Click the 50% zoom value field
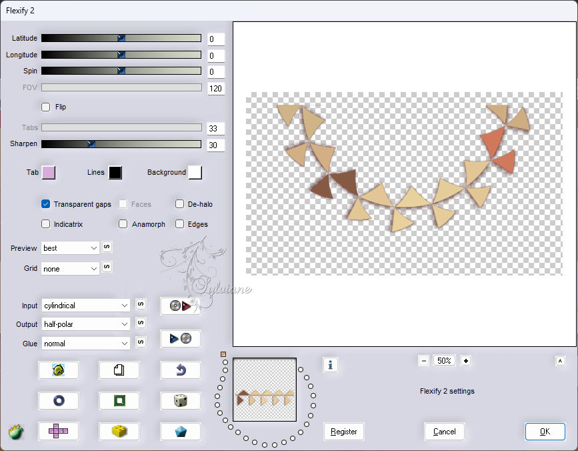 click(444, 361)
